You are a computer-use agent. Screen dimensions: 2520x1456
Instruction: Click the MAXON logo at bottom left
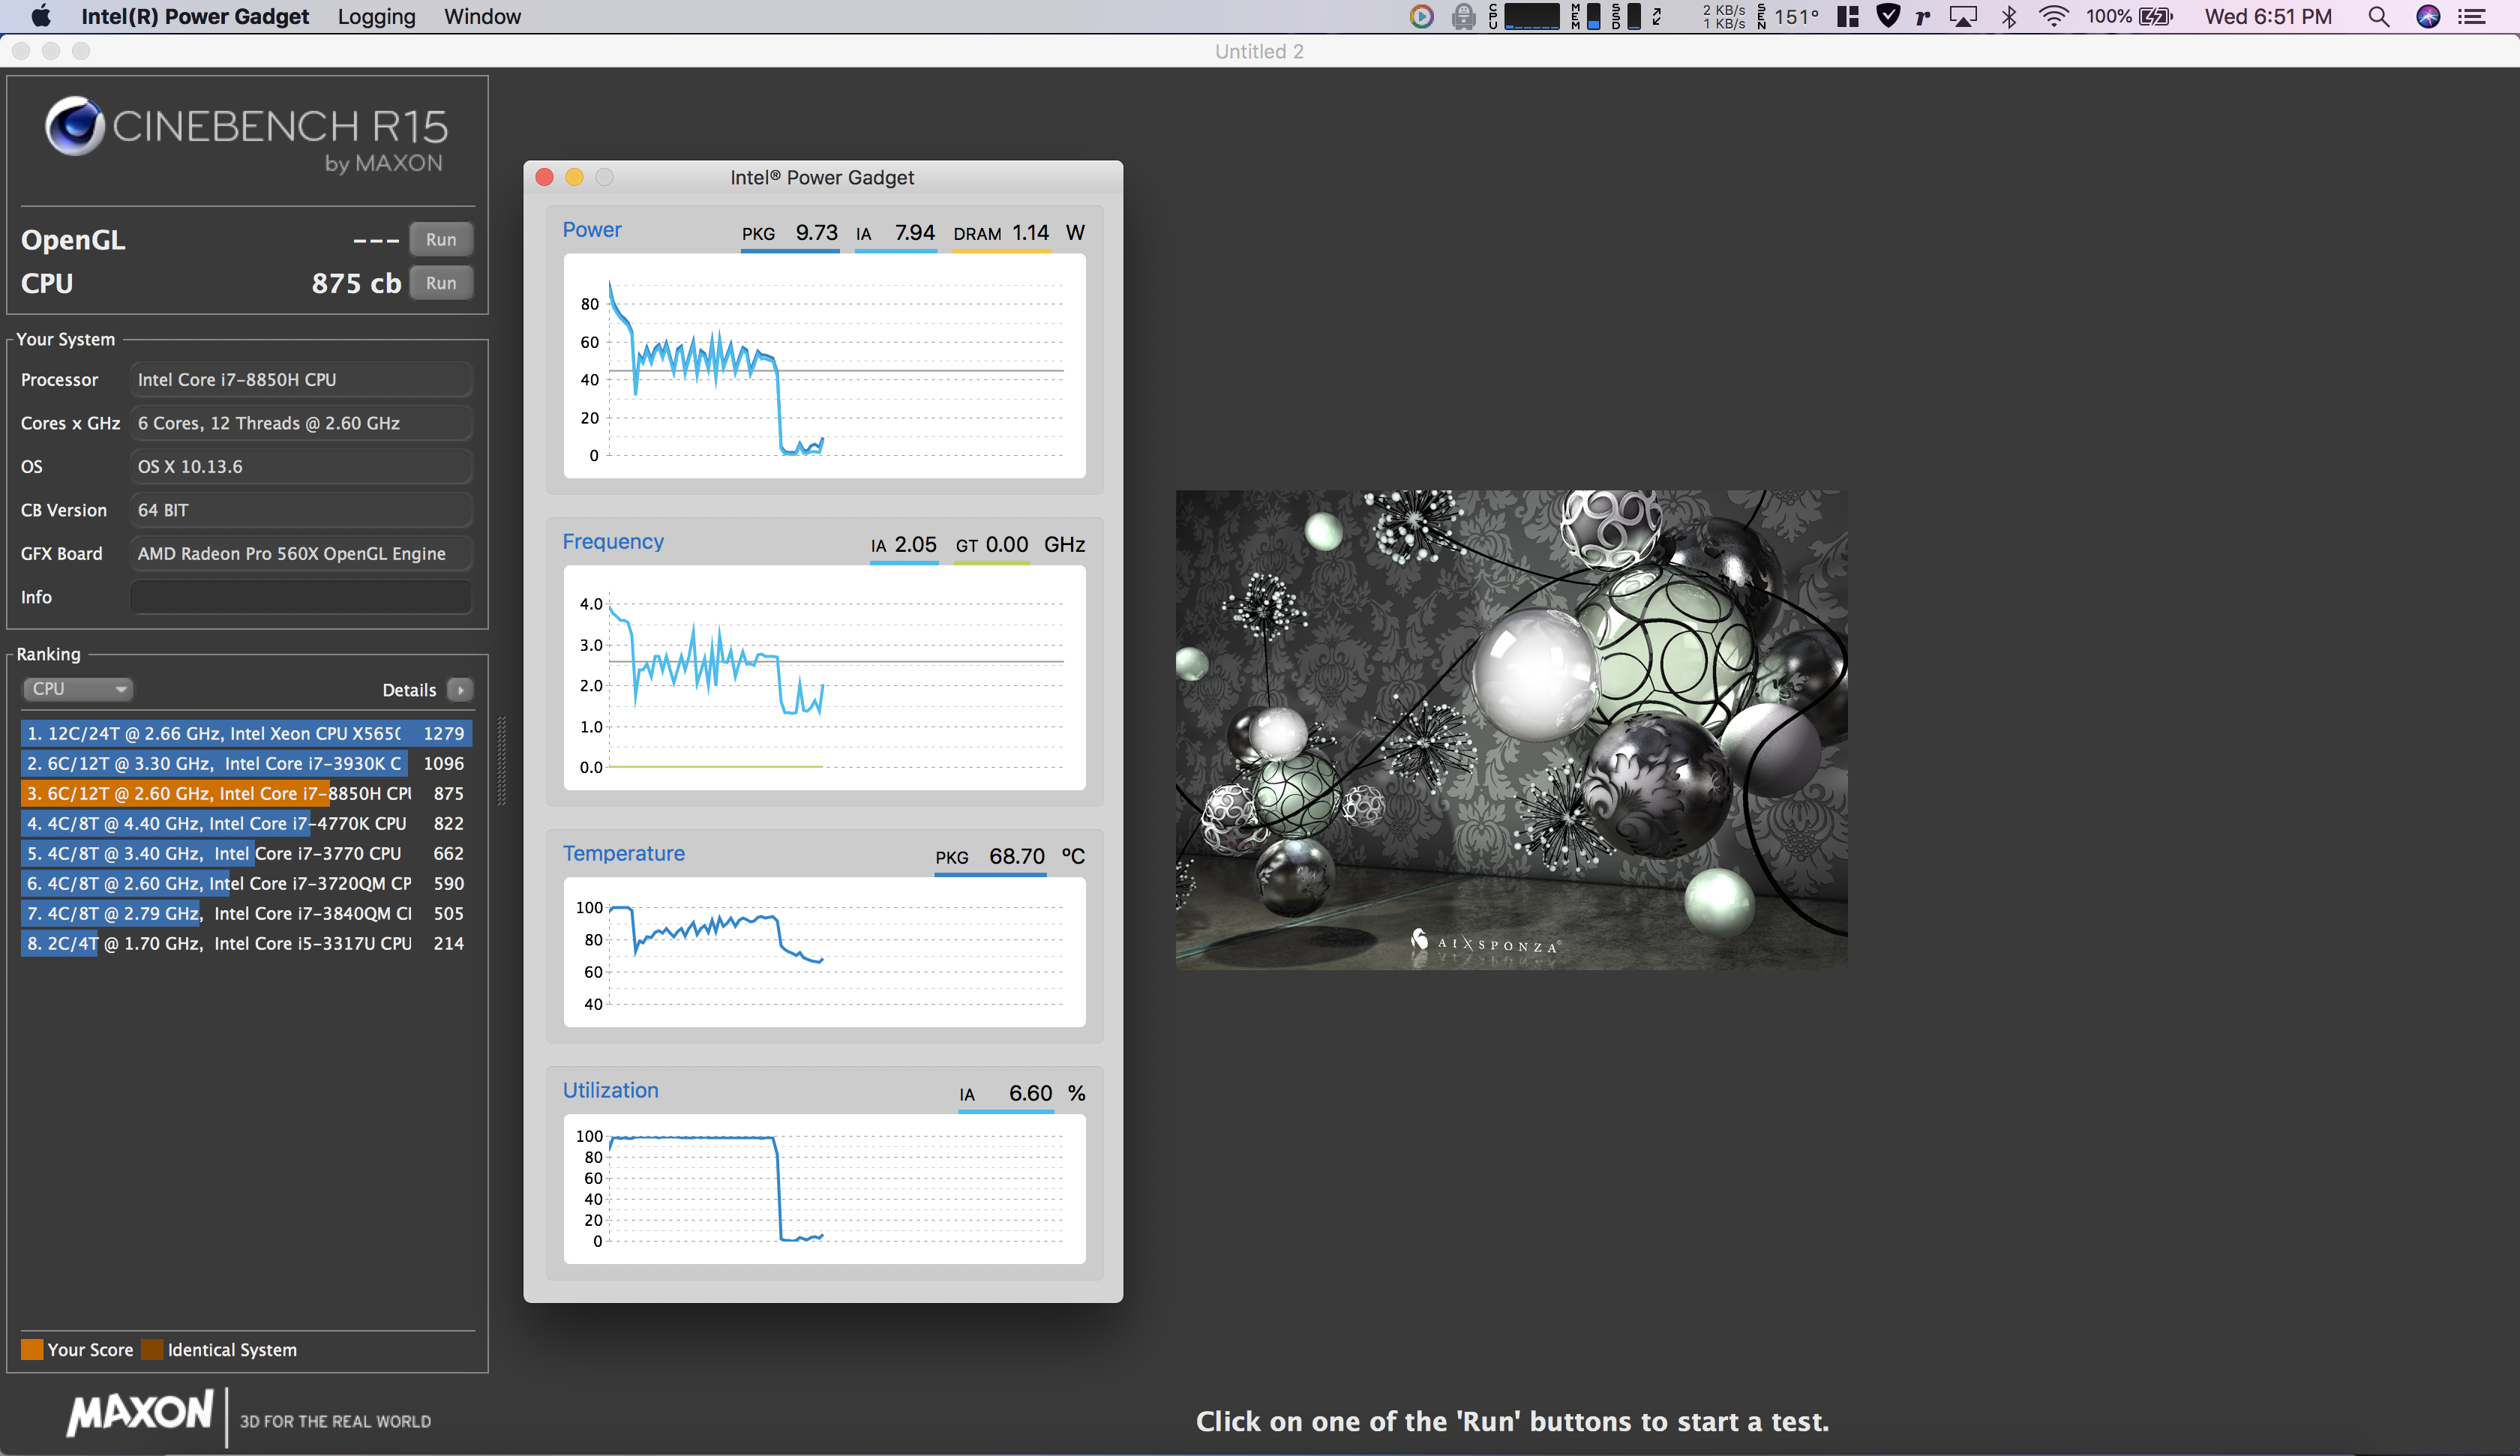tap(140, 1413)
